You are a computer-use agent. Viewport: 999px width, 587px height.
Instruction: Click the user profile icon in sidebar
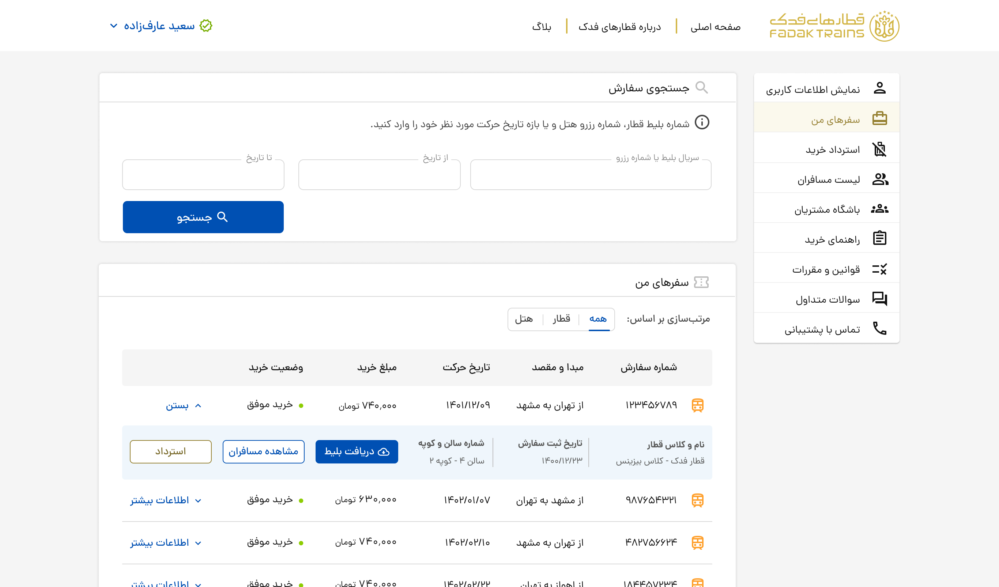click(879, 88)
